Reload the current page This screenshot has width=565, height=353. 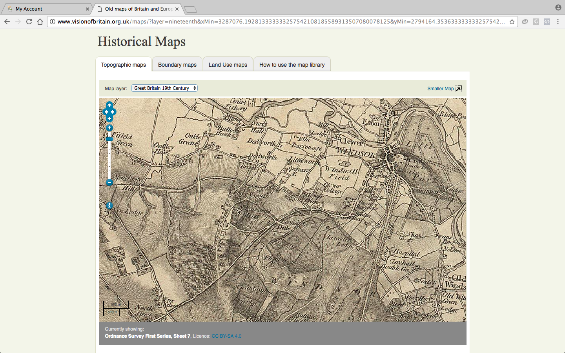pyautogui.click(x=29, y=22)
